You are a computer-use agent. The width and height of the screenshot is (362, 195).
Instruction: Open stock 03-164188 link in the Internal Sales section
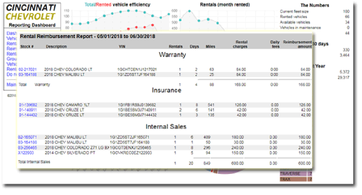pos(28,143)
